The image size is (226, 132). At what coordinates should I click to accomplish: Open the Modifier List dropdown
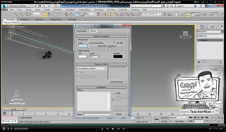click(x=210, y=36)
